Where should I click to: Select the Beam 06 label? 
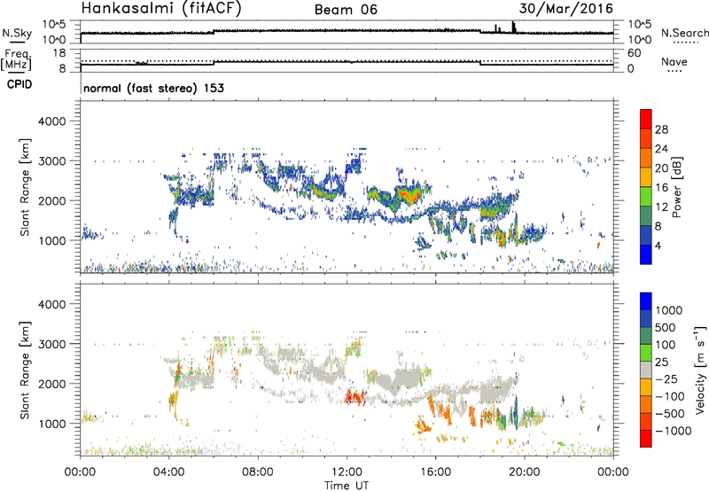(346, 10)
